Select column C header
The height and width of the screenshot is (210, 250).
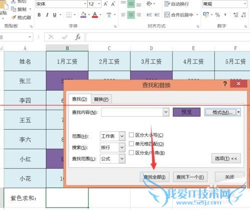pyautogui.click(x=109, y=48)
